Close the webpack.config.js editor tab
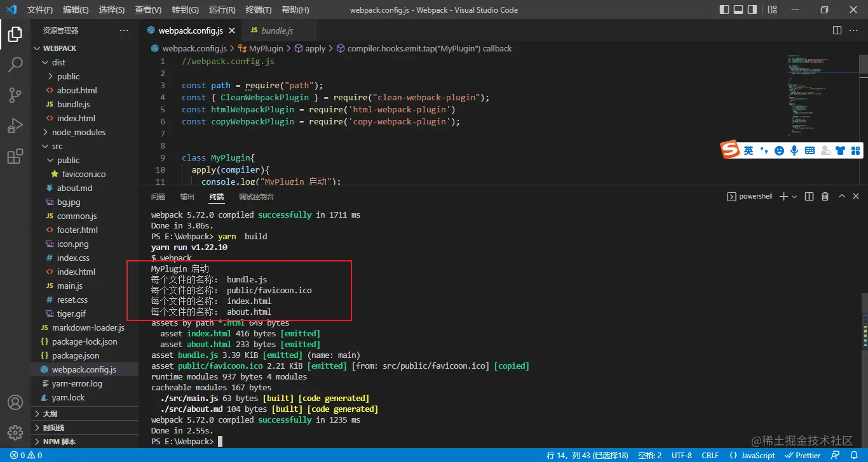This screenshot has height=462, width=868. point(232,30)
